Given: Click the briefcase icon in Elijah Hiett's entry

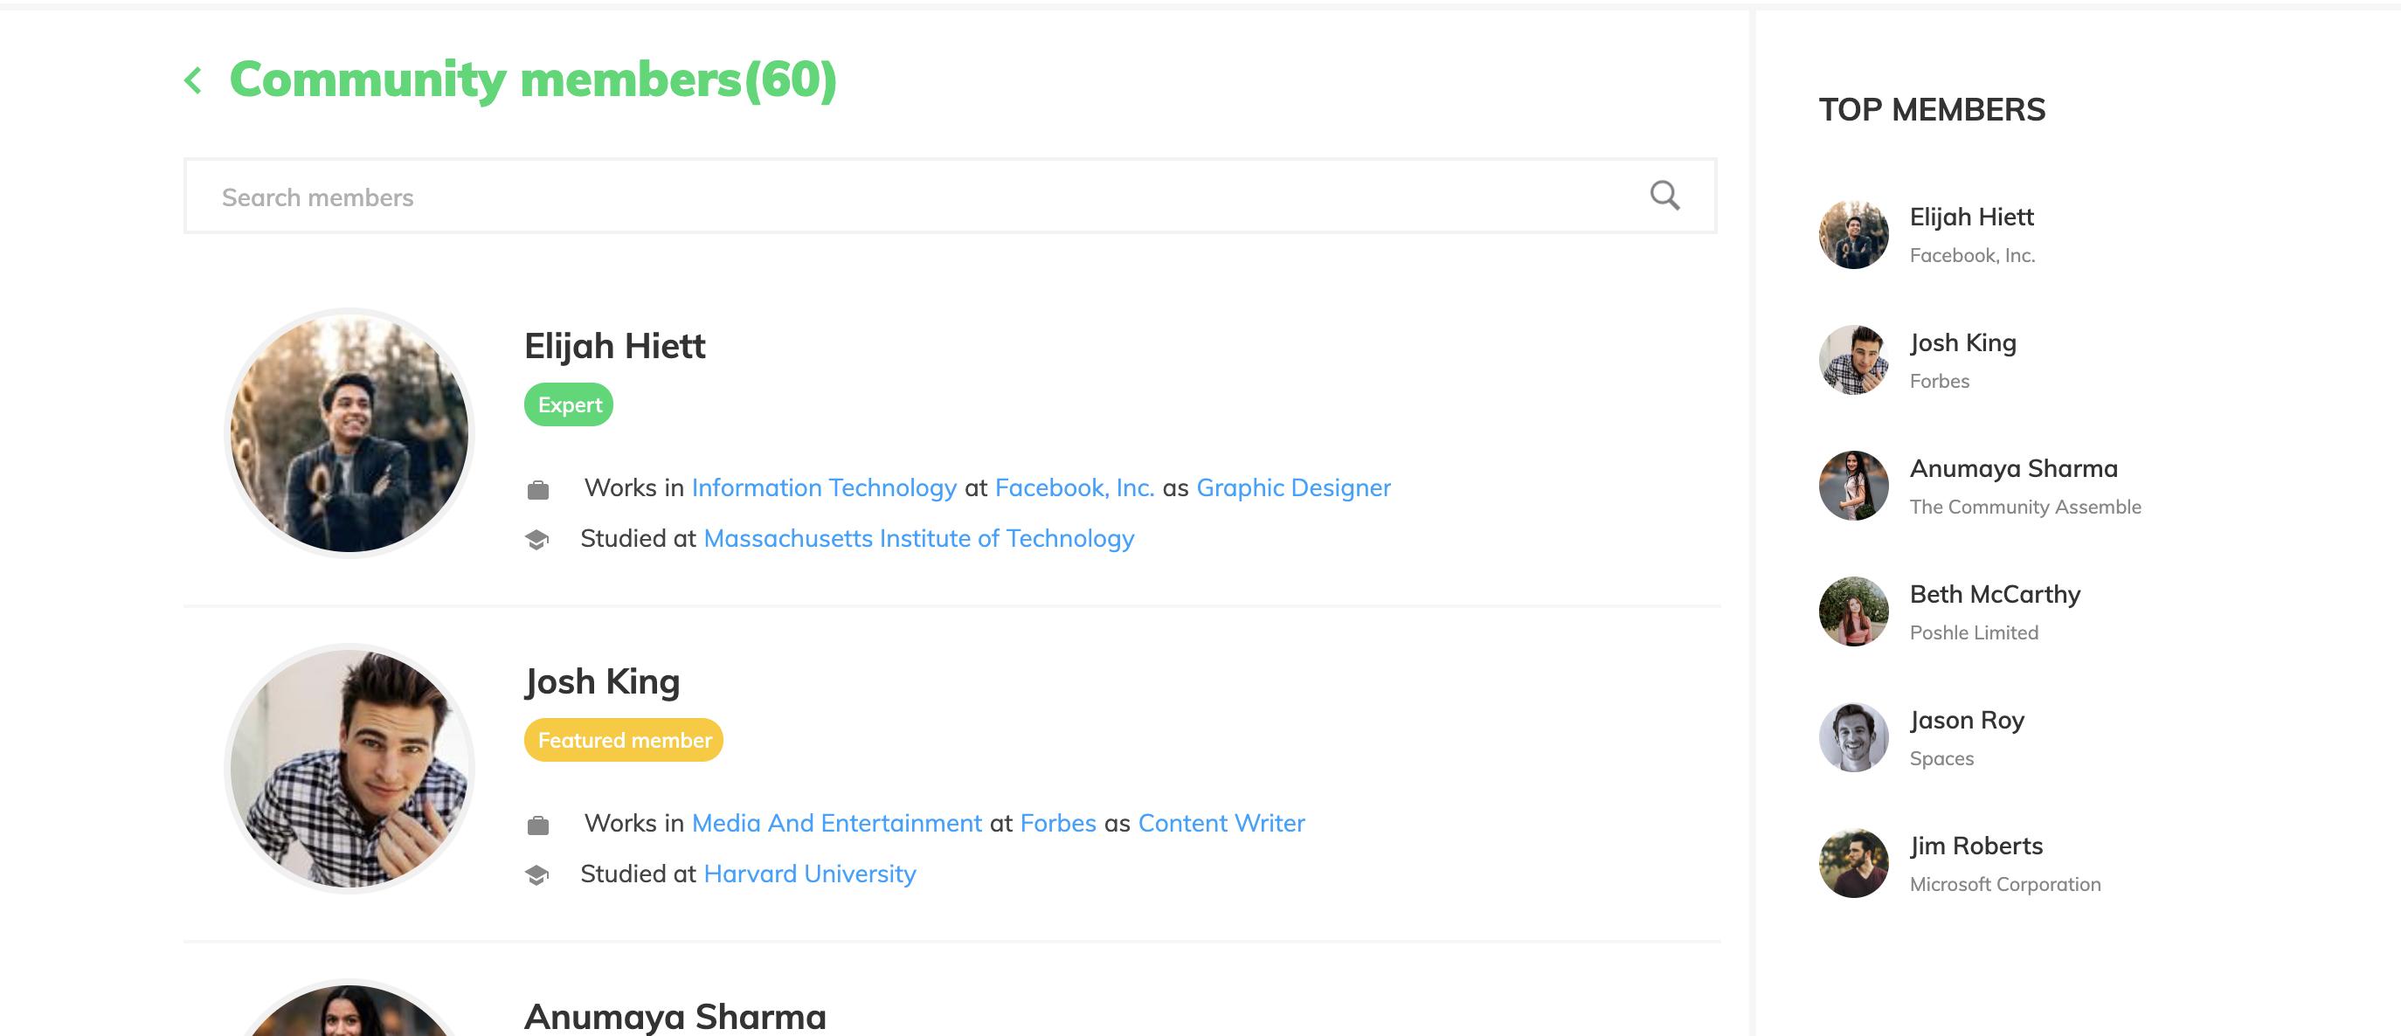Looking at the screenshot, I should [x=538, y=489].
